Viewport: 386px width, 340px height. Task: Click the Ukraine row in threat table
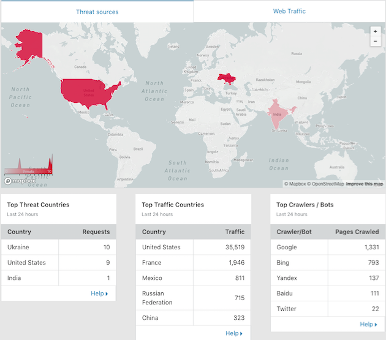point(58,247)
